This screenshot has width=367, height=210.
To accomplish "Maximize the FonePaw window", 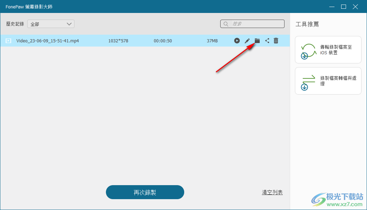I will (x=344, y=7).
